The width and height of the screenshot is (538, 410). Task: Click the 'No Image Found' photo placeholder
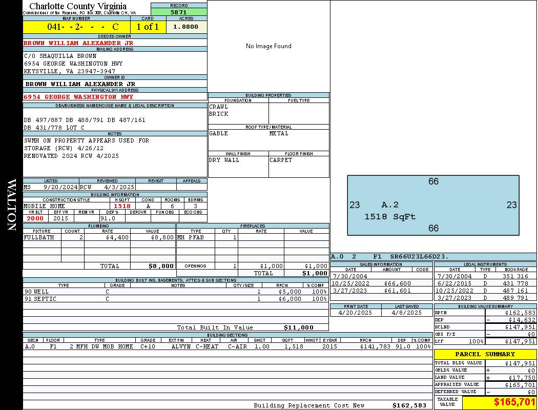268,46
